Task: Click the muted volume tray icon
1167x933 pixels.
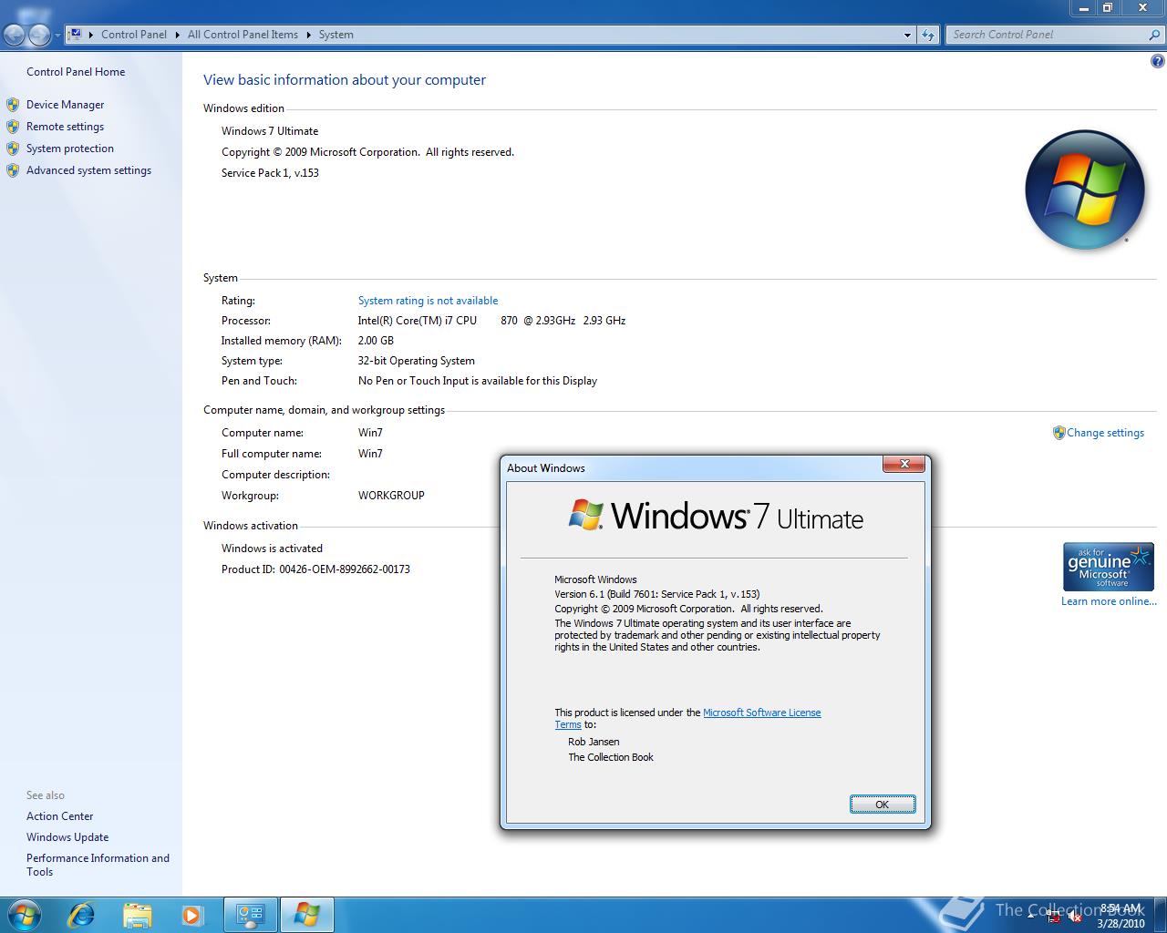Action: pos(1075,917)
